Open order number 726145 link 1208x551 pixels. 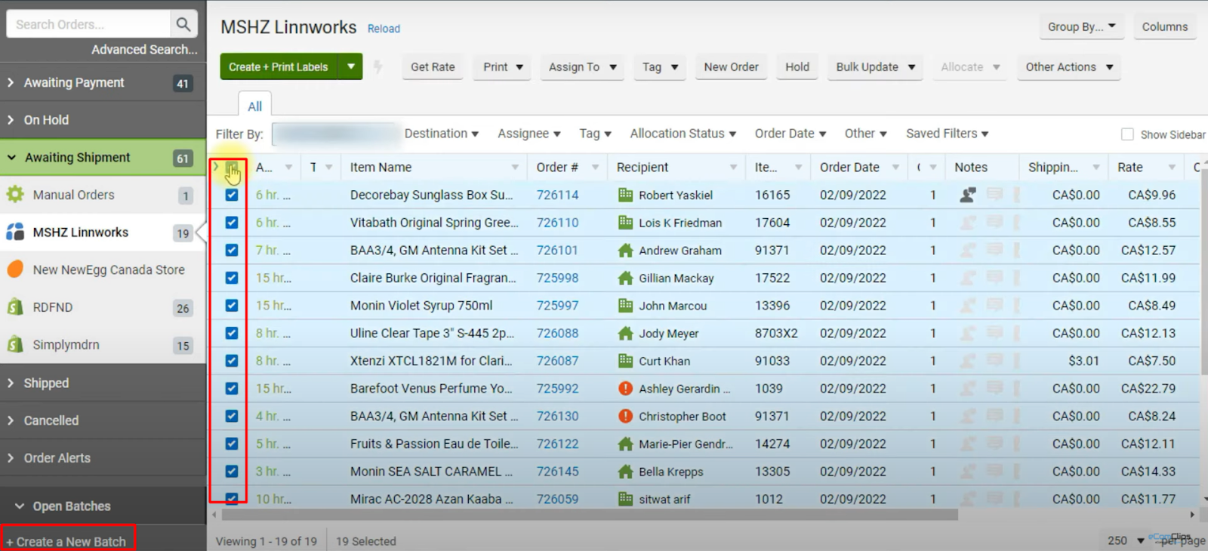(x=557, y=472)
